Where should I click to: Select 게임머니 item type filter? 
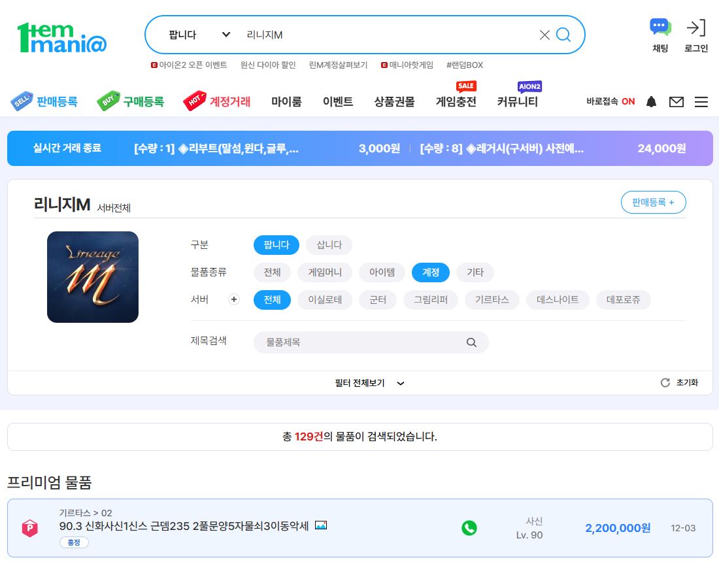coord(325,273)
